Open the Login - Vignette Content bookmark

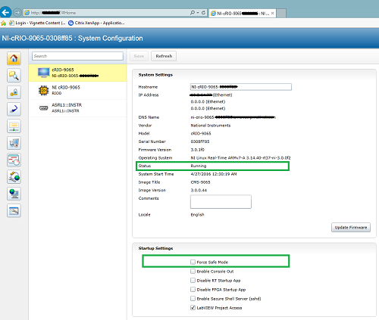coord(37,23)
